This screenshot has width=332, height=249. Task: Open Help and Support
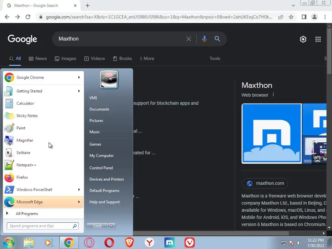pyautogui.click(x=104, y=202)
